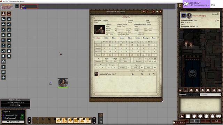Click the plus modifier button in dice tray
This screenshot has height=125, width=223.
(x=205, y=121)
